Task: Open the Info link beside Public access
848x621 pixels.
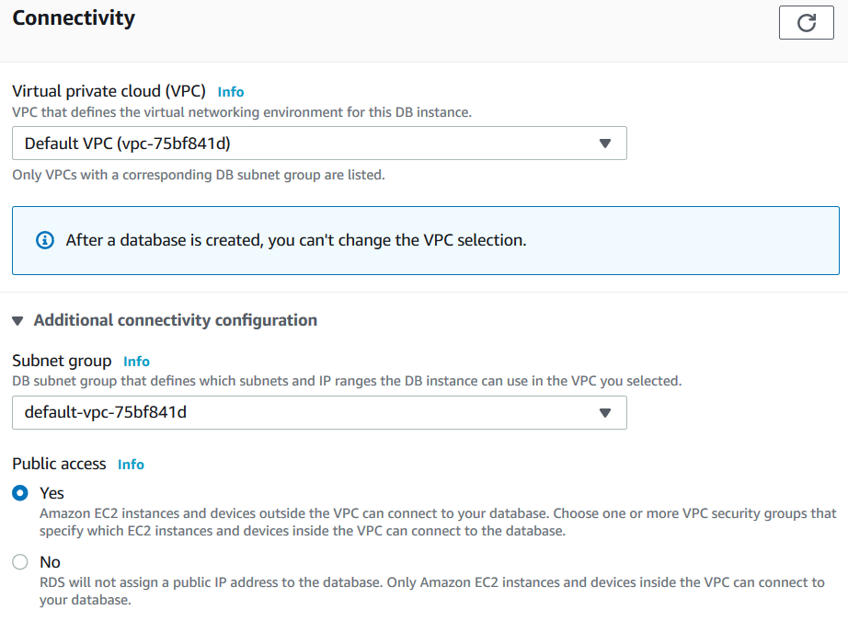Action: (x=131, y=465)
